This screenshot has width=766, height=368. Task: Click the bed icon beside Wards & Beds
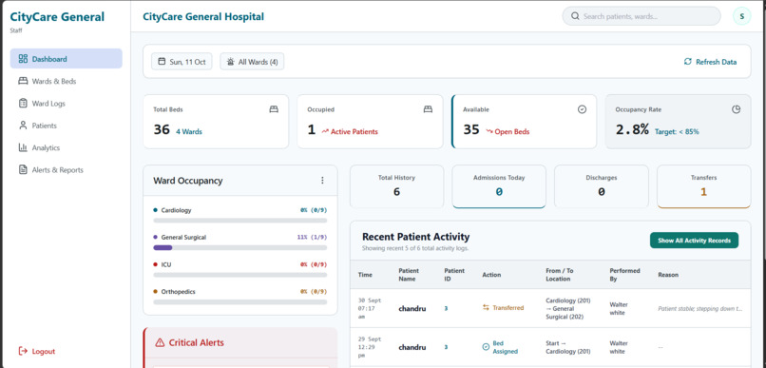coord(23,81)
